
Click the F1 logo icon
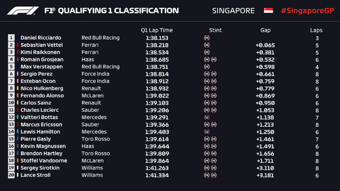tap(23, 10)
